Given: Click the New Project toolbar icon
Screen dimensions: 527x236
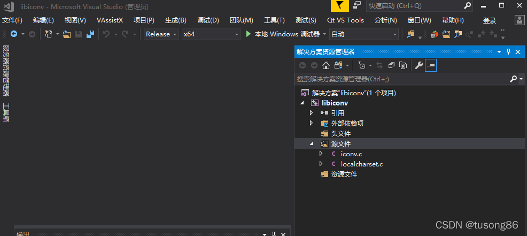Looking at the screenshot, I should [49, 34].
